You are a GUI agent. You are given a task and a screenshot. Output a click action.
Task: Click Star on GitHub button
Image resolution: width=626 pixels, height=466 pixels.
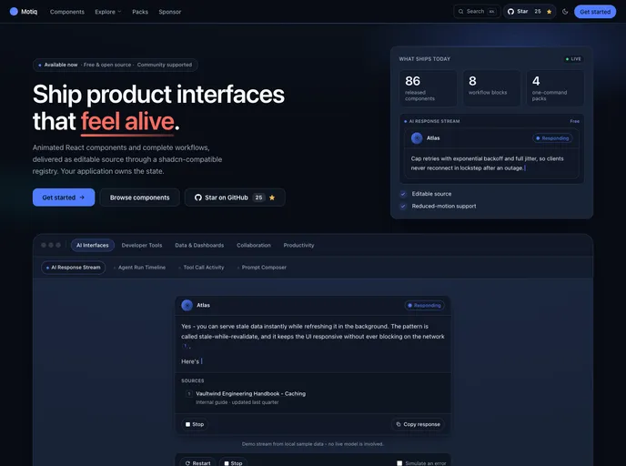(235, 198)
